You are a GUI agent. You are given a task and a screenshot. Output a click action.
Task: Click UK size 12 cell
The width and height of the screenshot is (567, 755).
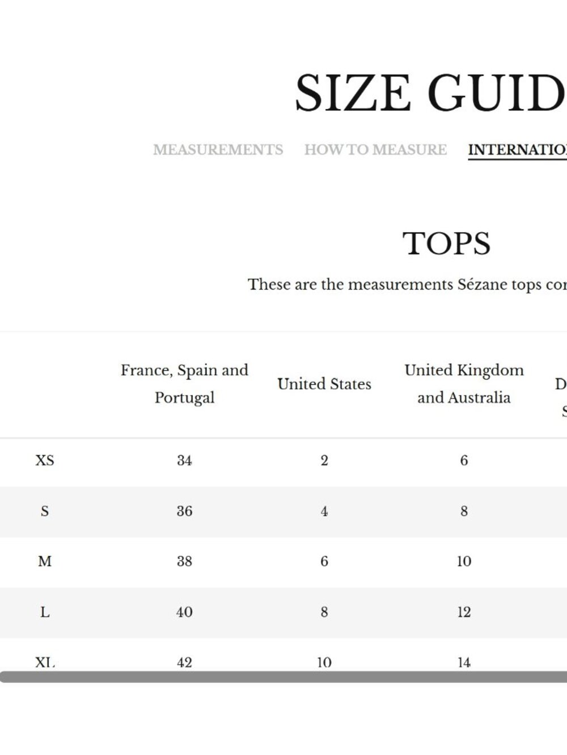coord(464,612)
